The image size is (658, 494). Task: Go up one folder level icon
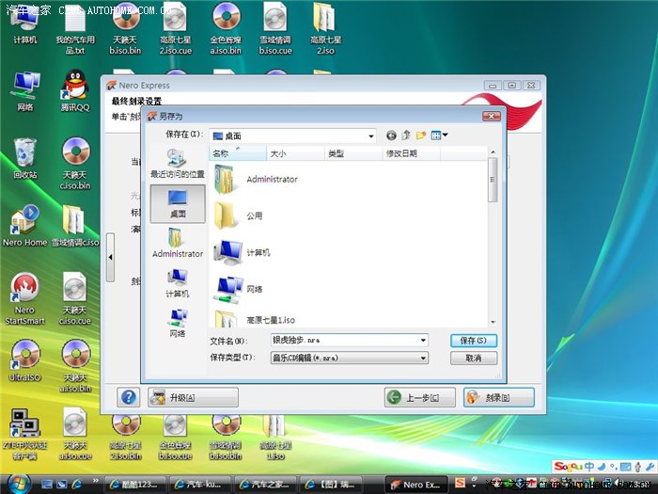pos(406,135)
